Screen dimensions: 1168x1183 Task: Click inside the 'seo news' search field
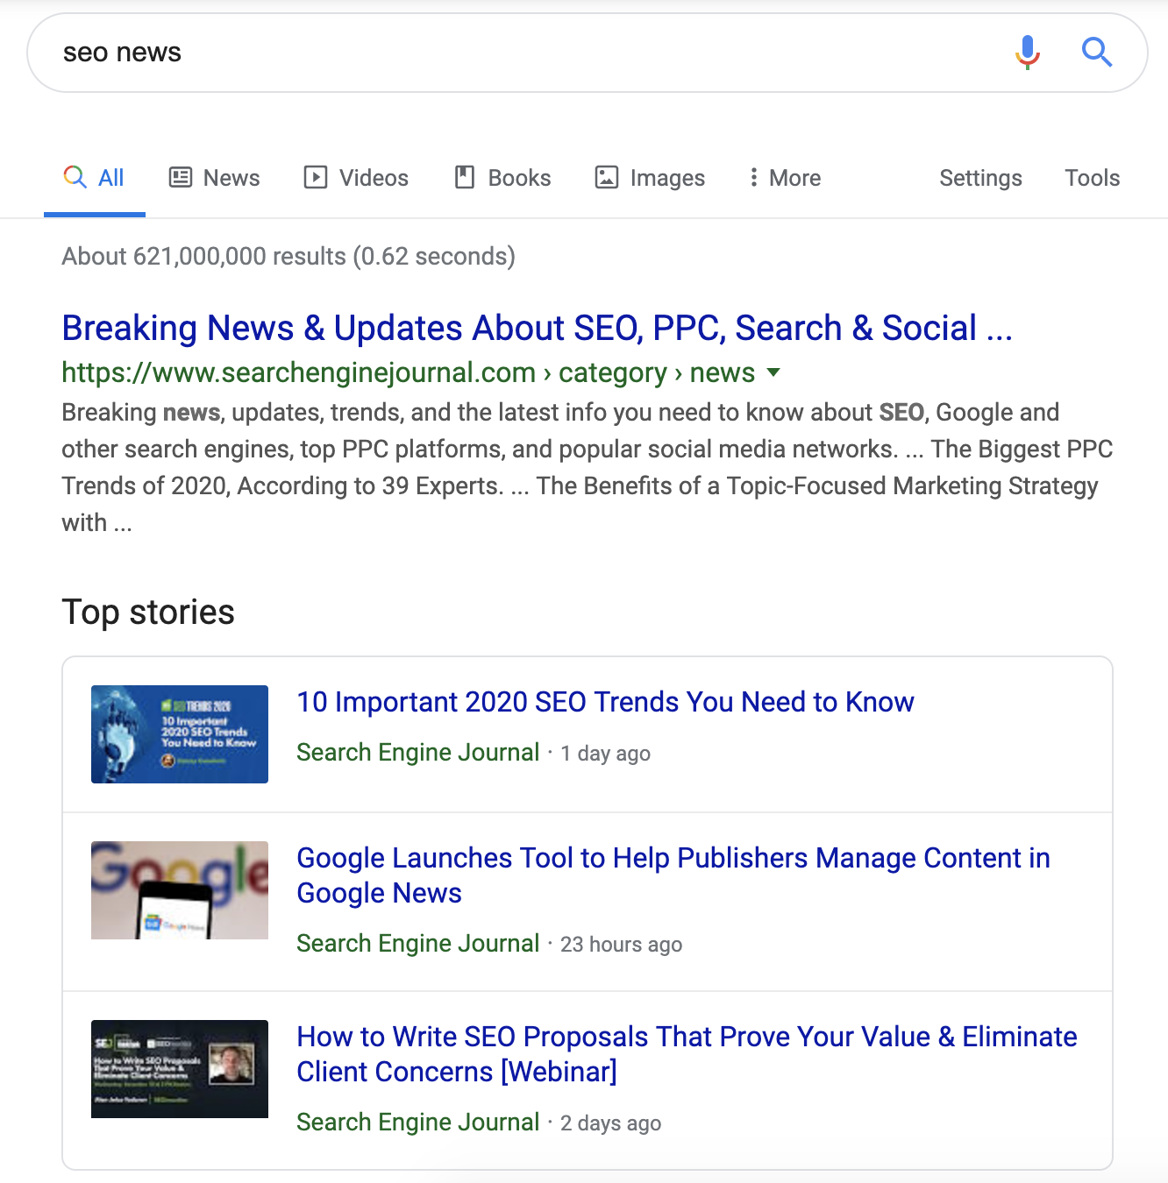click(526, 53)
